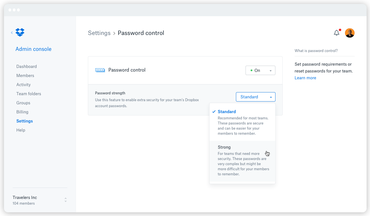Click the Dropbox logo icon

click(x=20, y=32)
